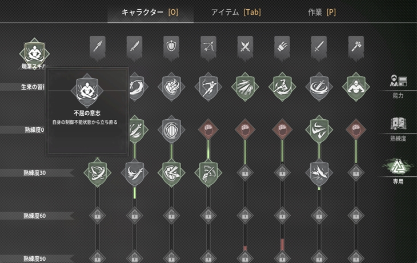Open the 作業 [P] tab
417x263 pixels.
tap(322, 12)
